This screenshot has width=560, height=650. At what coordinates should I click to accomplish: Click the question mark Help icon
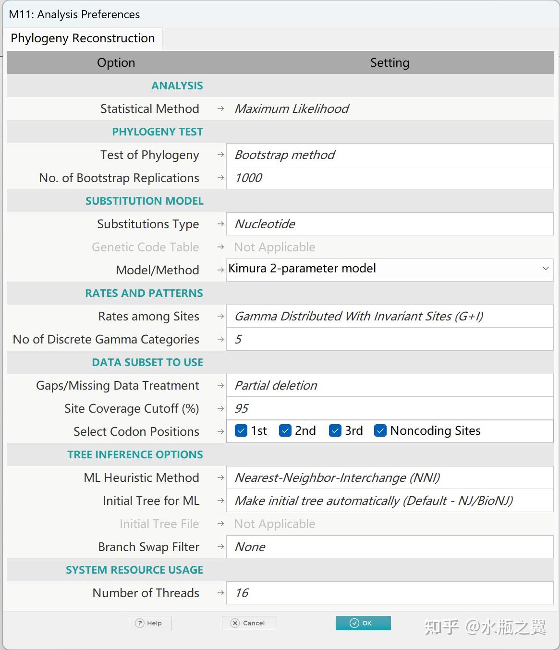139,623
